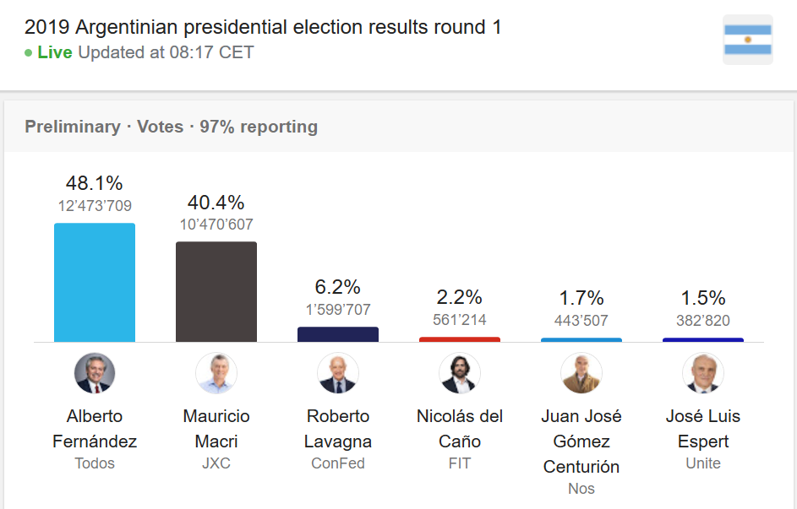Open the Alberto Fernández name link
This screenshot has width=797, height=509.
[x=95, y=428]
